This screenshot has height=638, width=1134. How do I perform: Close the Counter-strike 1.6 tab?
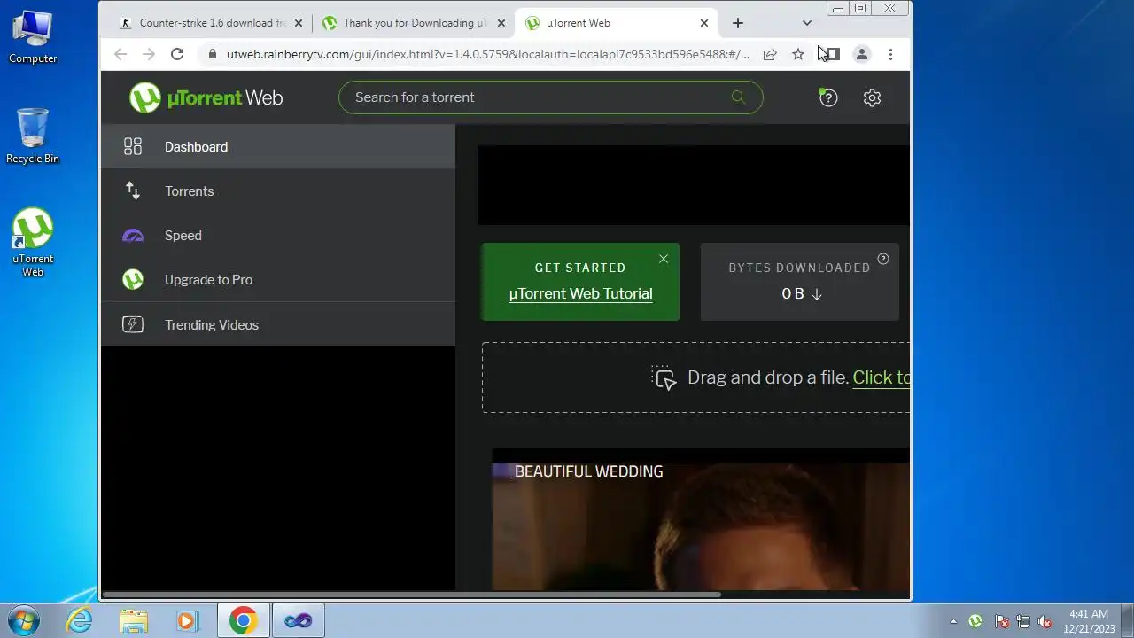point(298,23)
